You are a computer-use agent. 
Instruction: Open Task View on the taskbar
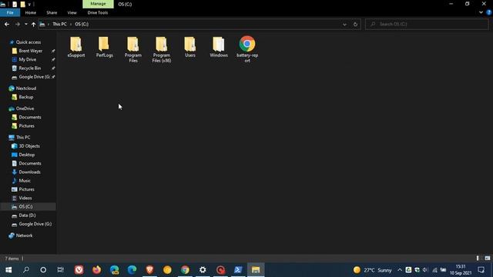[x=60, y=270]
